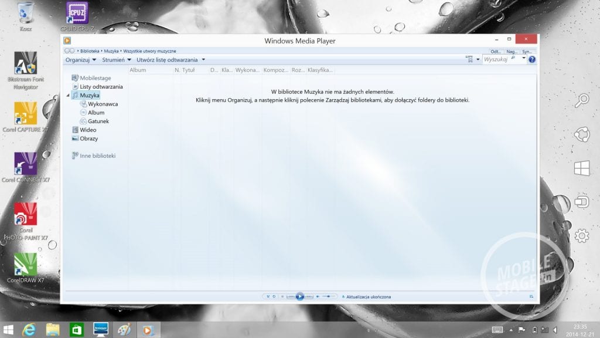The width and height of the screenshot is (600, 338).
Task: Sort by the Album column header
Action: 138,70
